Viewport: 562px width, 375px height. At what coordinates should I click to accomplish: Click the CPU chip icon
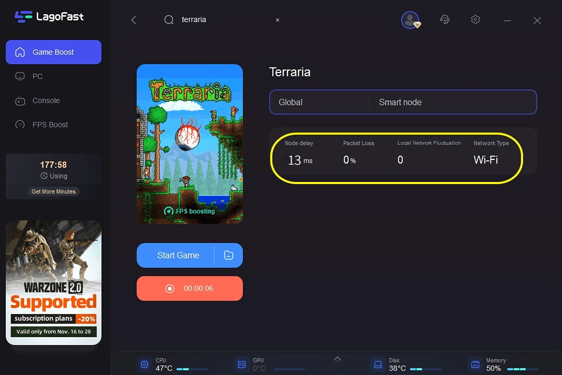click(145, 364)
